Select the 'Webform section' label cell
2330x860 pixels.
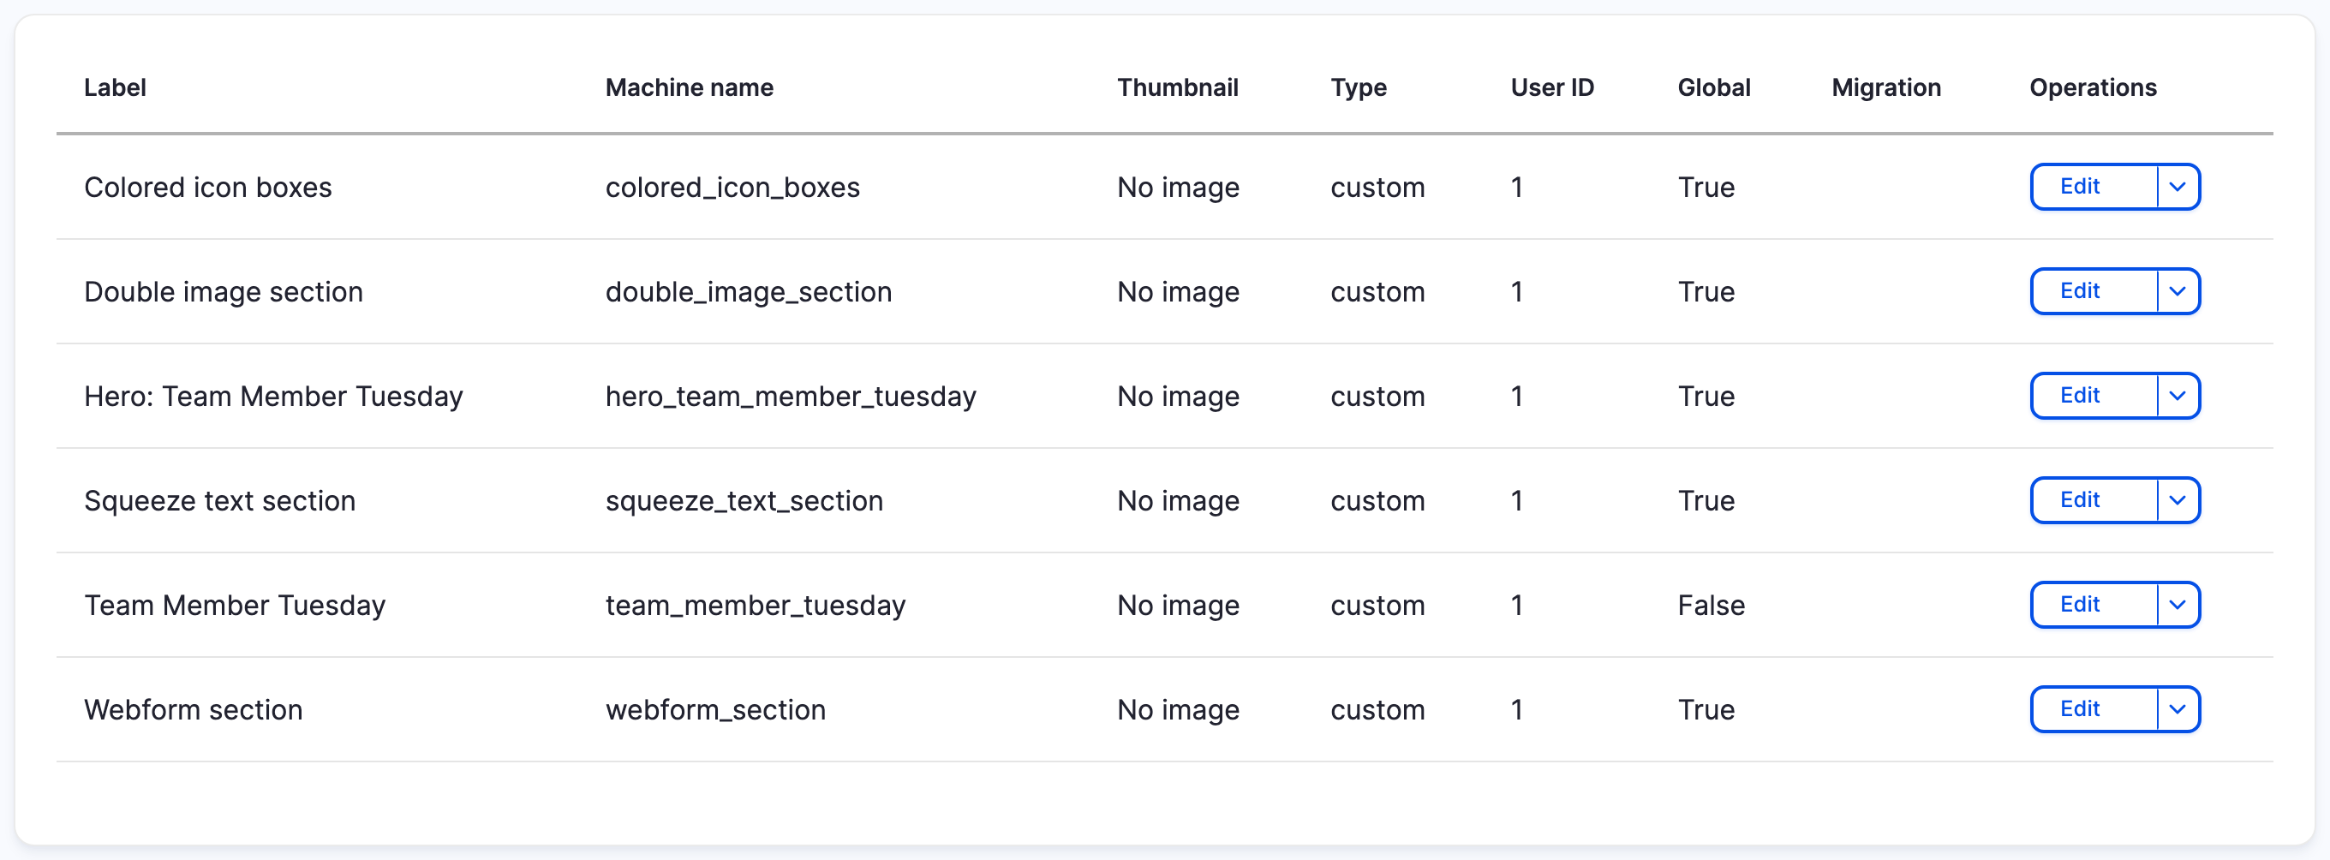click(x=194, y=709)
